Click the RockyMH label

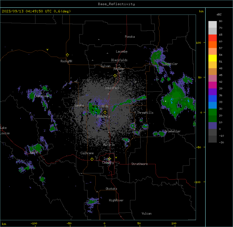[66, 61]
